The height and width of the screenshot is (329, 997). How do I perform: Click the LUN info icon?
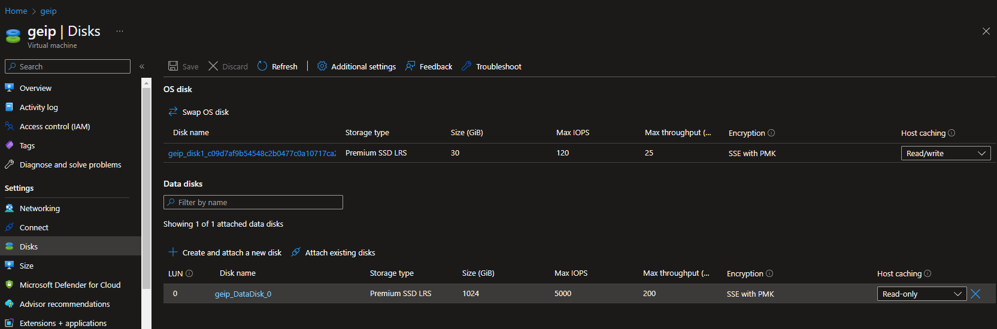[189, 273]
